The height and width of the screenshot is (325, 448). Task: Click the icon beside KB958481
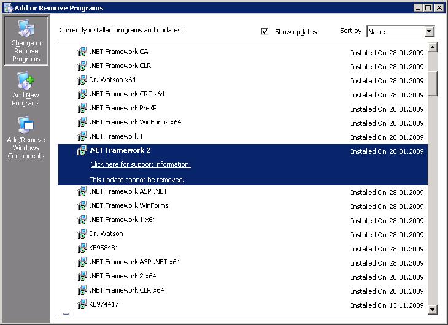coord(82,248)
